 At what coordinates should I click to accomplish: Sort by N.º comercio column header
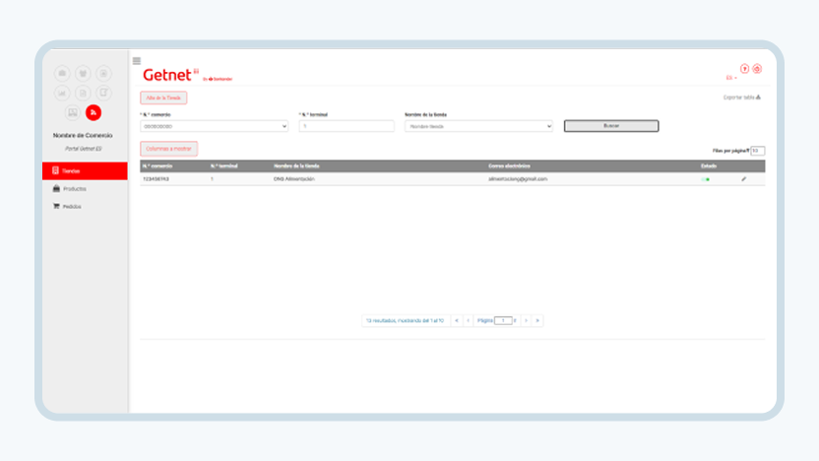click(x=157, y=166)
